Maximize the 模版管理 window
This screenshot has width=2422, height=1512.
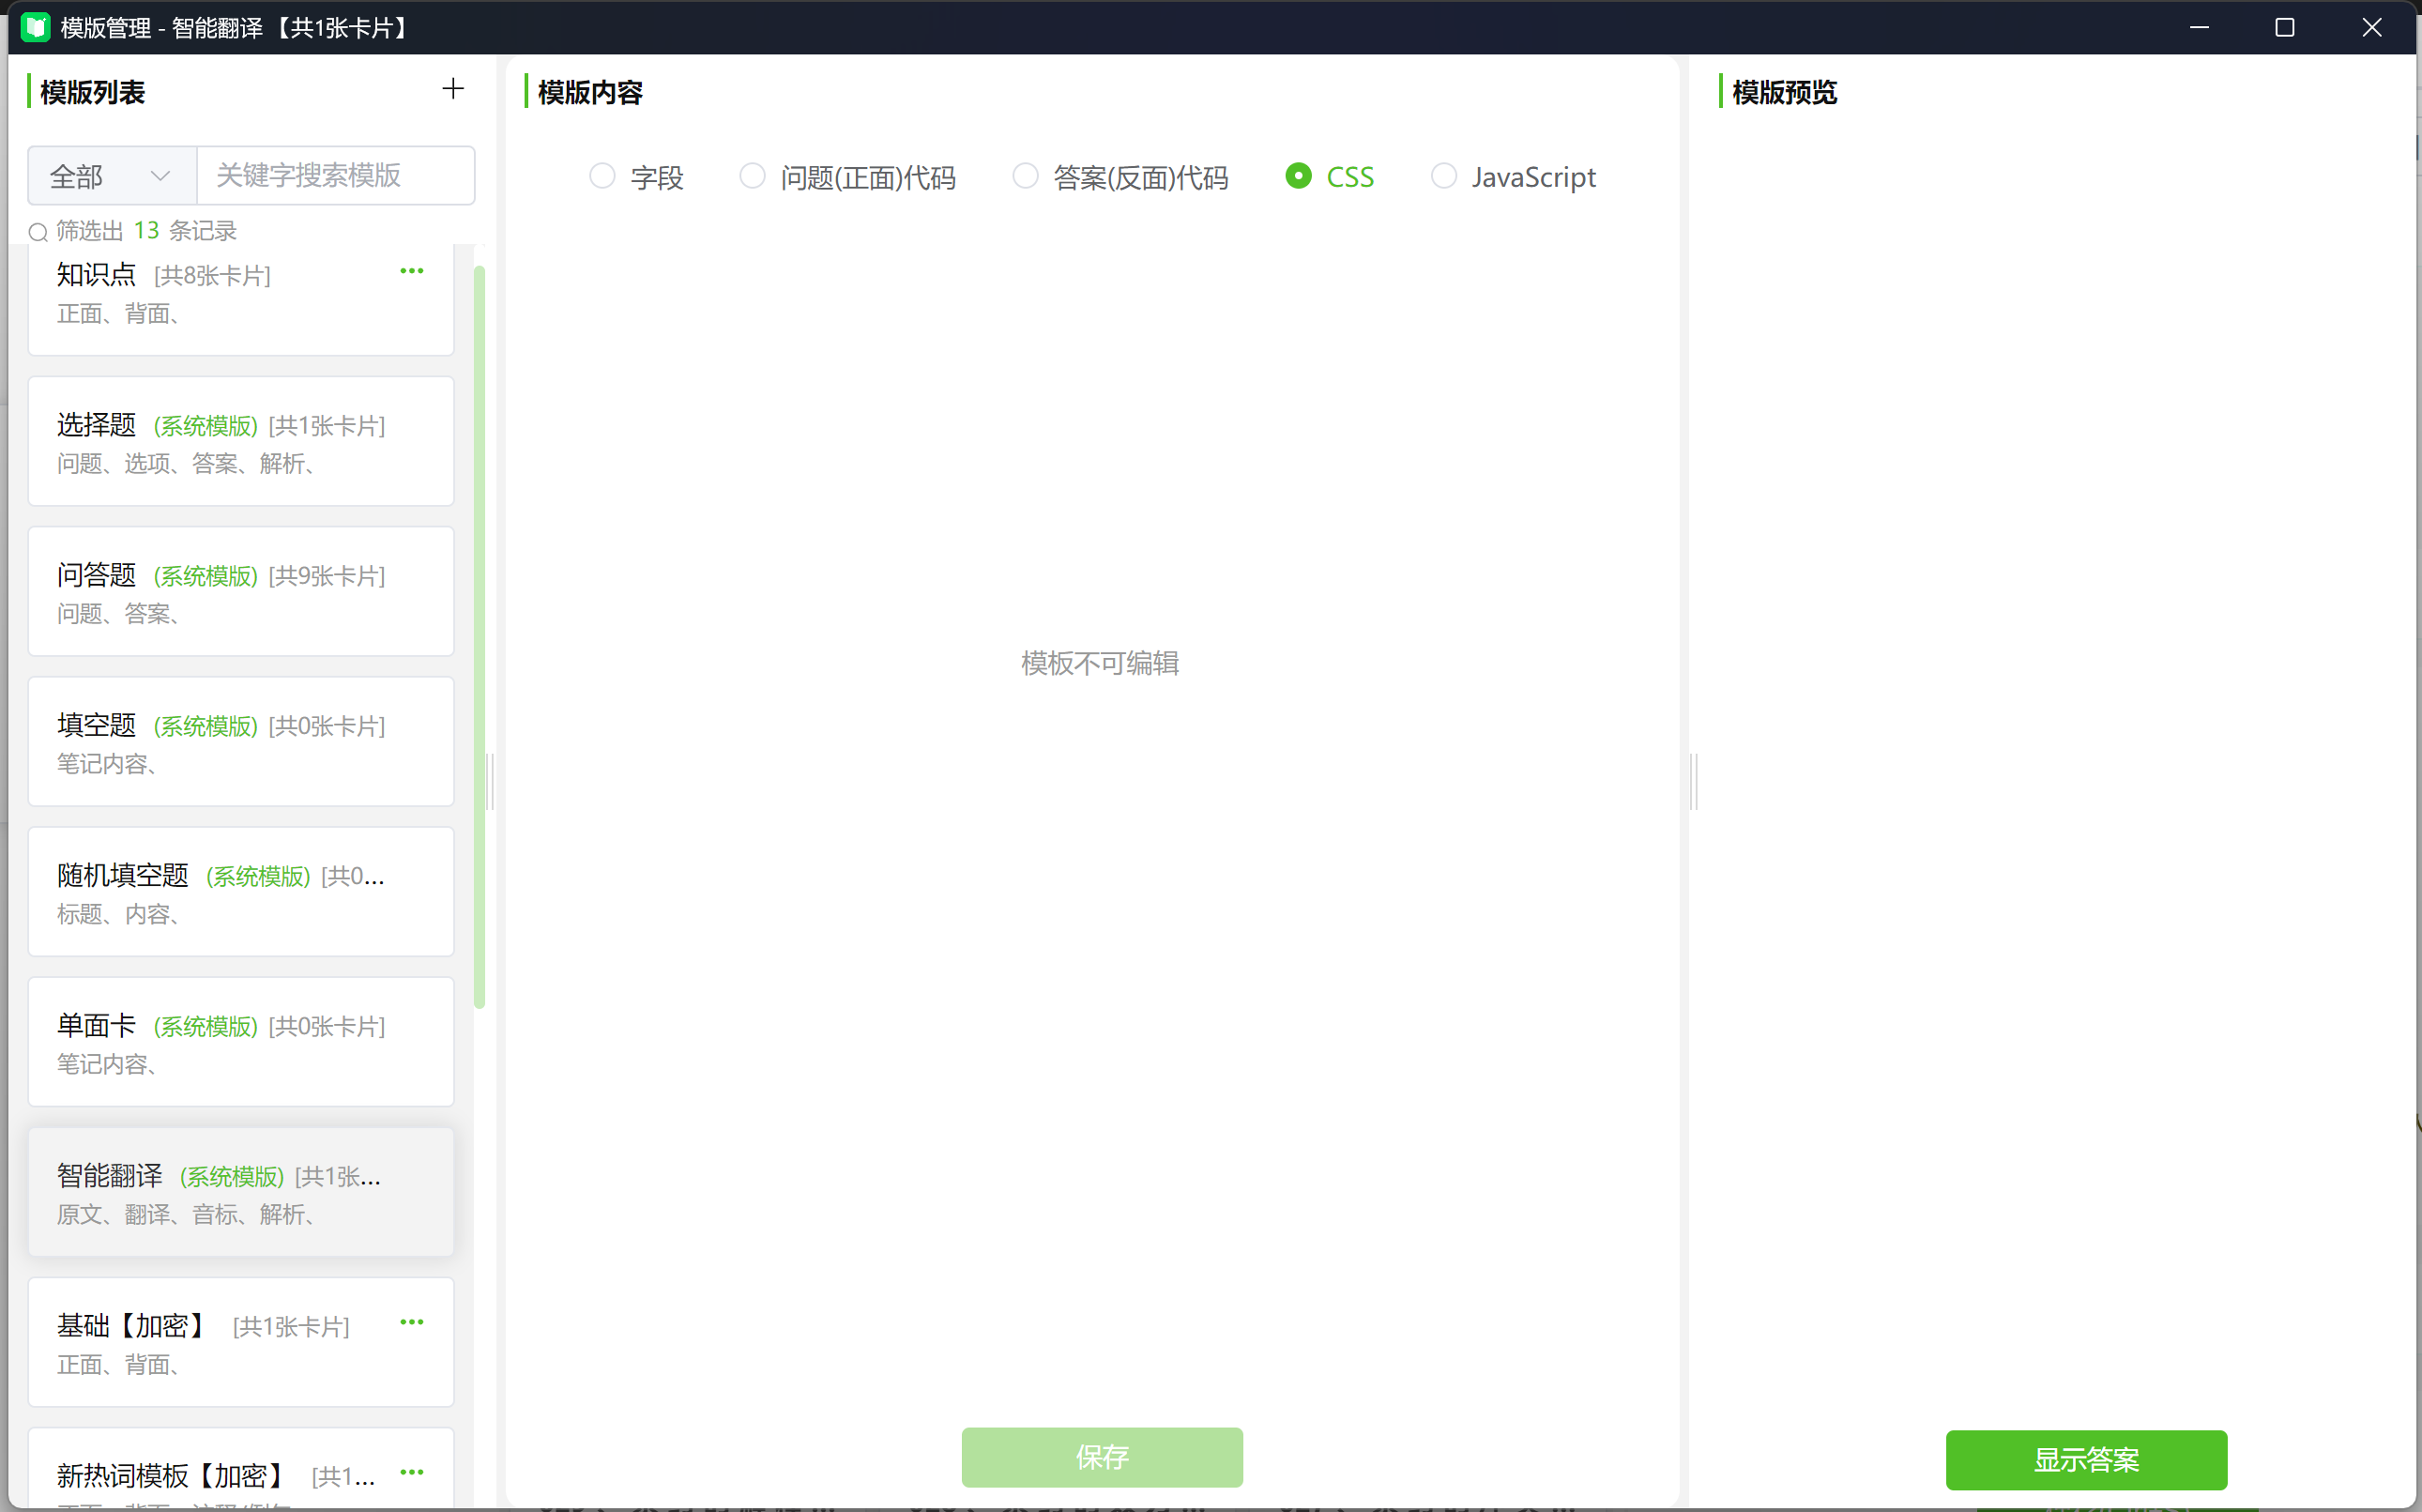pos(2285,27)
